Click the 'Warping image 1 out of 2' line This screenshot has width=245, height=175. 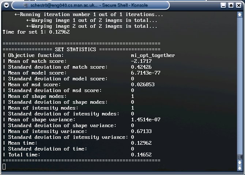pos(91,20)
